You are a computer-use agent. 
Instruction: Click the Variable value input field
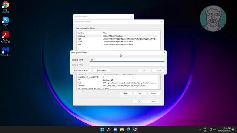pyautogui.click(x=127, y=65)
